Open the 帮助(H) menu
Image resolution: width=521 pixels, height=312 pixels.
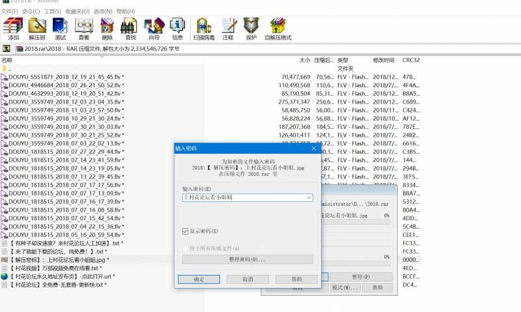coord(126,11)
